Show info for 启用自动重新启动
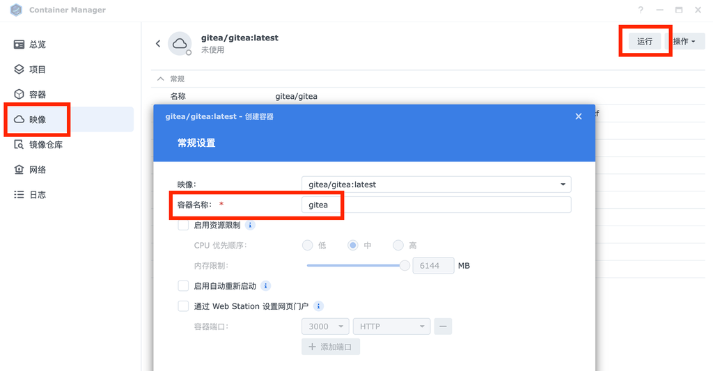The width and height of the screenshot is (713, 371). [x=266, y=286]
